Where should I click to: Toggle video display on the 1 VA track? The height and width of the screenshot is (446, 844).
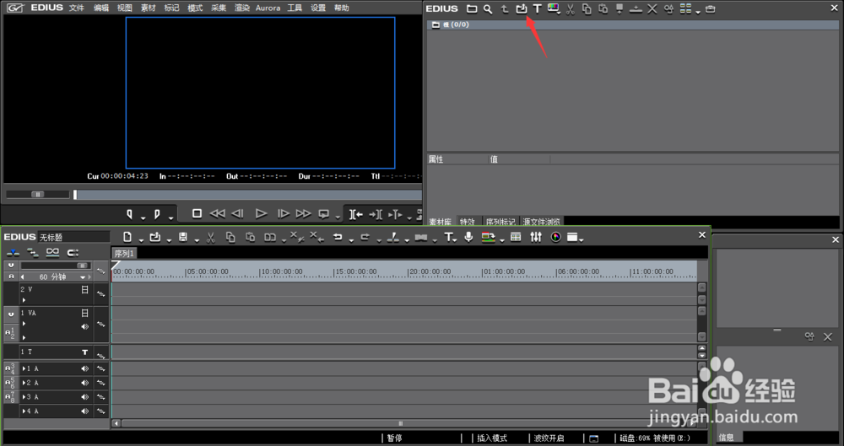tap(84, 313)
